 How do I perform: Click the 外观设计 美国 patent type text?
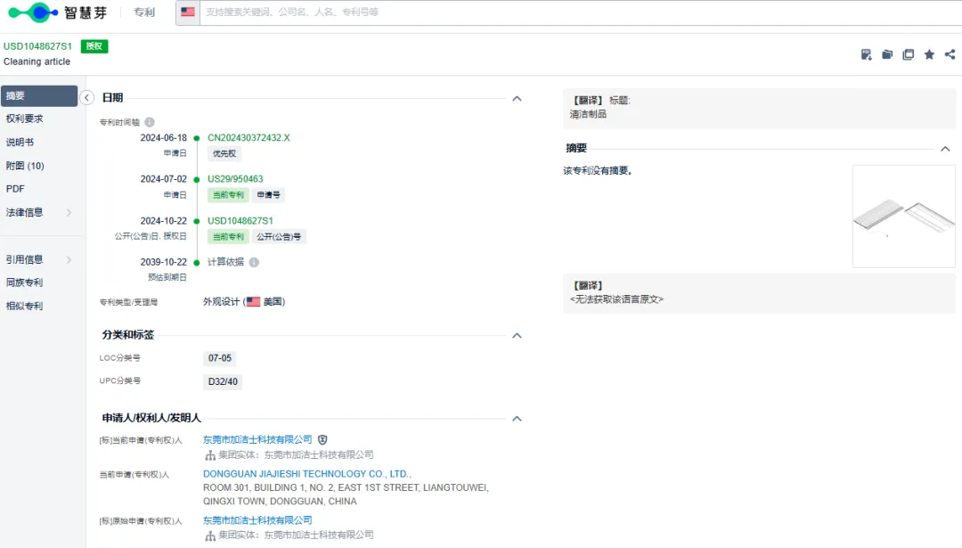click(x=244, y=301)
